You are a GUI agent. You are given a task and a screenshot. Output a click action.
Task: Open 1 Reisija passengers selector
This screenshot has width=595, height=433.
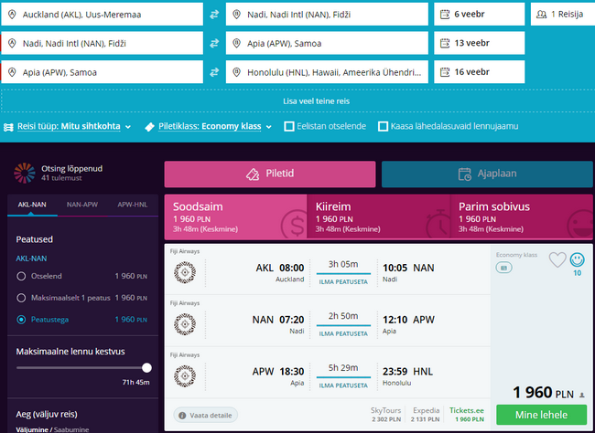(563, 15)
